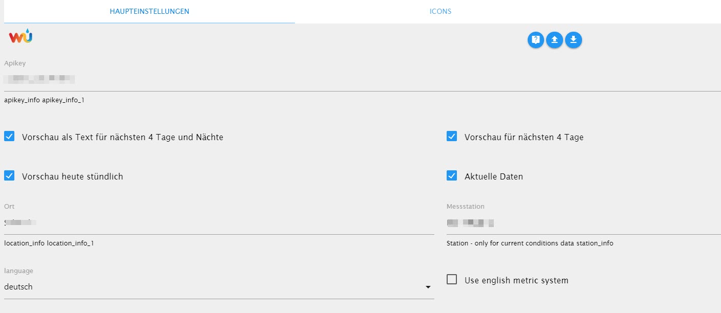This screenshot has width=721, height=313.
Task: Click the Weather Underground logo
Action: click(x=21, y=36)
